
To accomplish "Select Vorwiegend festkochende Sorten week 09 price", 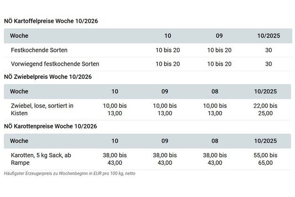I will point(219,64).
